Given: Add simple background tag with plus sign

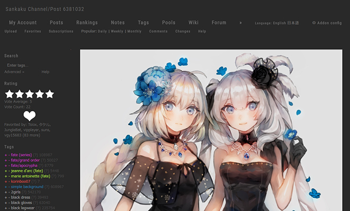Looking at the screenshot, I should coord(6,187).
